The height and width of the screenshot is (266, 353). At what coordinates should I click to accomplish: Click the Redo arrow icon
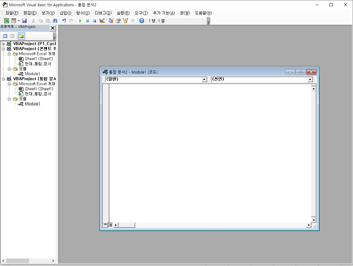pos(71,21)
